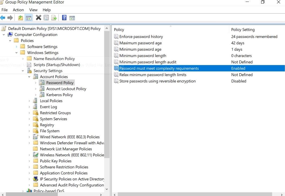Click the '42 days' setting value
This screenshot has width=285, height=196.
click(x=238, y=43)
